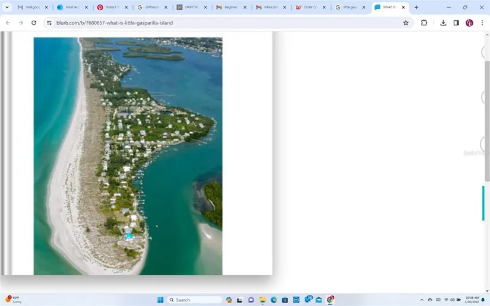The image size is (490, 306).
Task: Go back to the previous page
Action: coord(8,23)
